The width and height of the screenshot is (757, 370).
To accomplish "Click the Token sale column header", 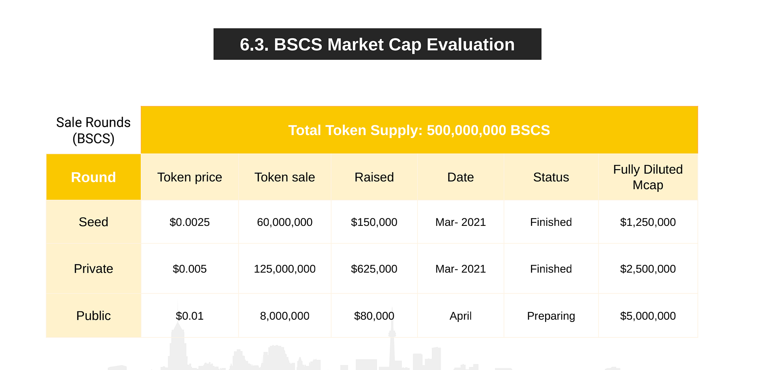I will pyautogui.click(x=285, y=177).
